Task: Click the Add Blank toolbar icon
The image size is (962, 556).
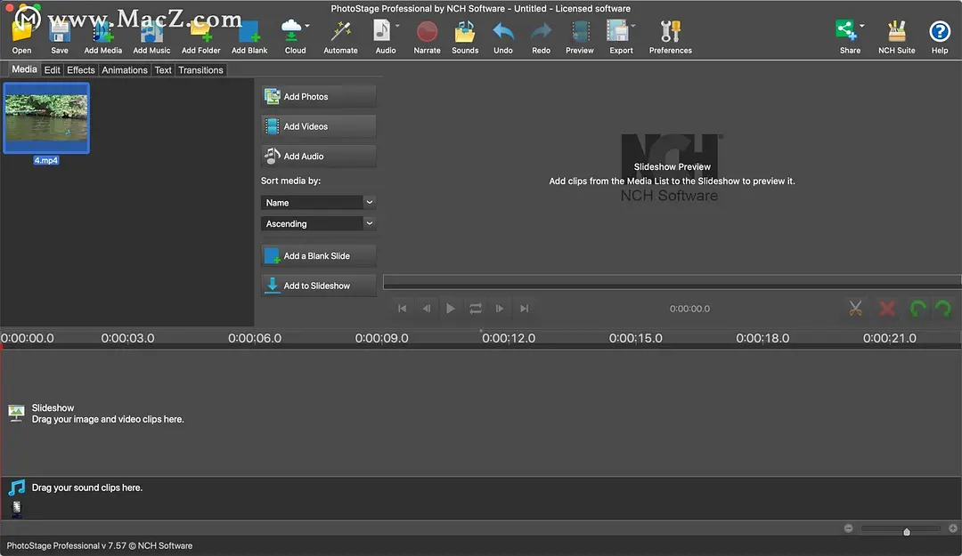Action: pos(249,32)
